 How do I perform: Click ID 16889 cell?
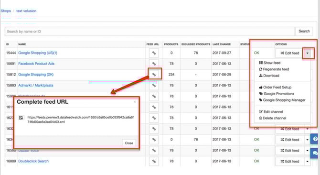click(x=11, y=161)
